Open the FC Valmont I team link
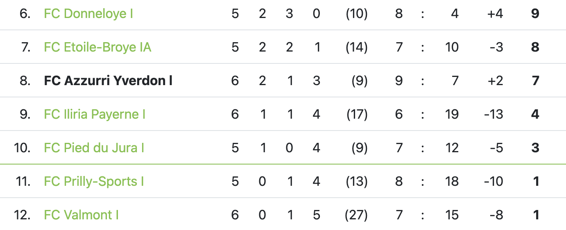This screenshot has width=566, height=230. click(81, 215)
